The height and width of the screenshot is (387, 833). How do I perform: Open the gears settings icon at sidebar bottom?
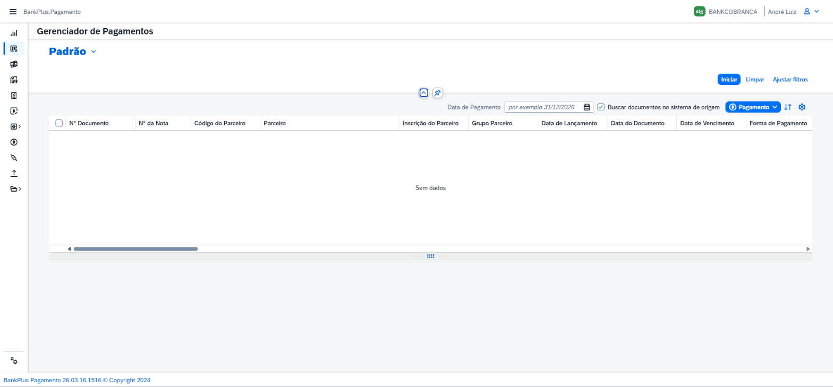pyautogui.click(x=14, y=361)
